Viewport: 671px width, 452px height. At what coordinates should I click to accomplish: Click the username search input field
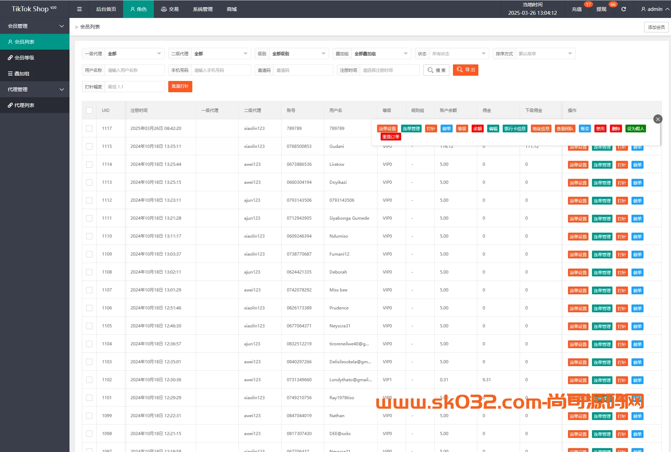pos(134,70)
